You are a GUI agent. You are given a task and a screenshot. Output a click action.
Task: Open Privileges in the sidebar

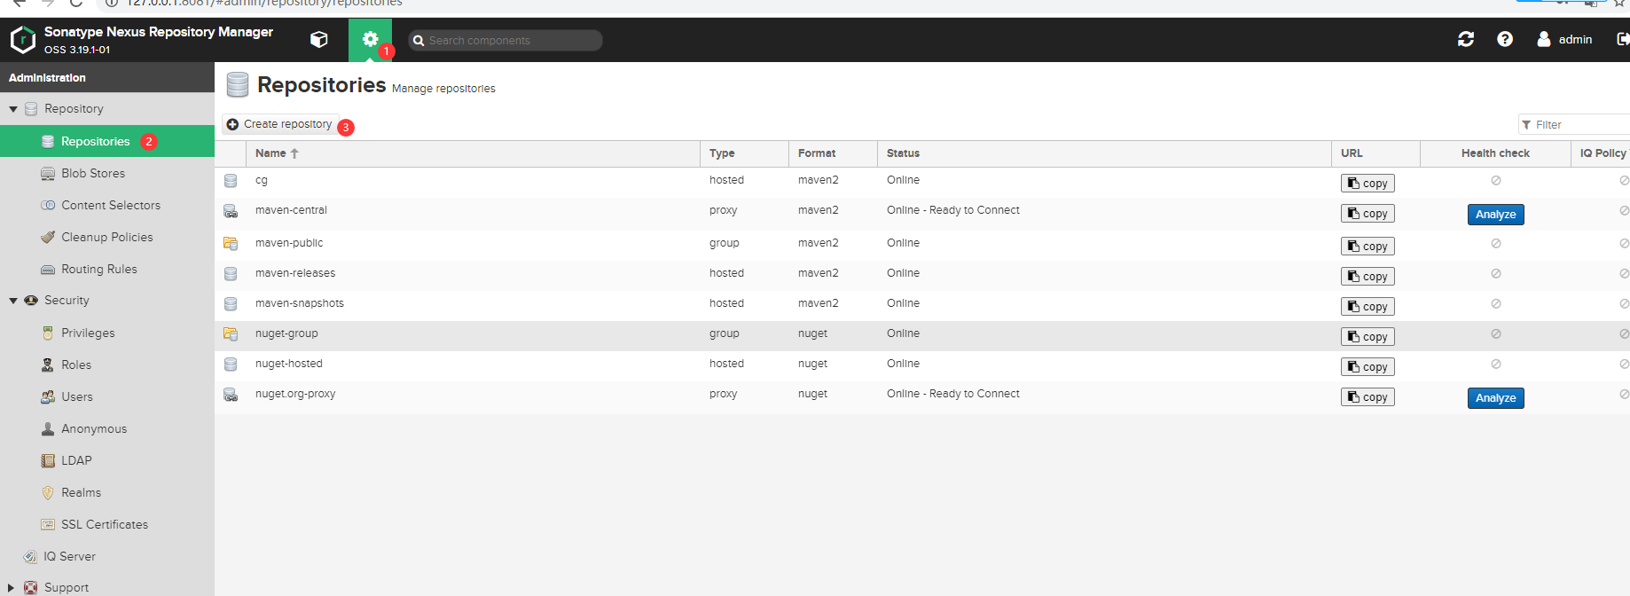107,333
